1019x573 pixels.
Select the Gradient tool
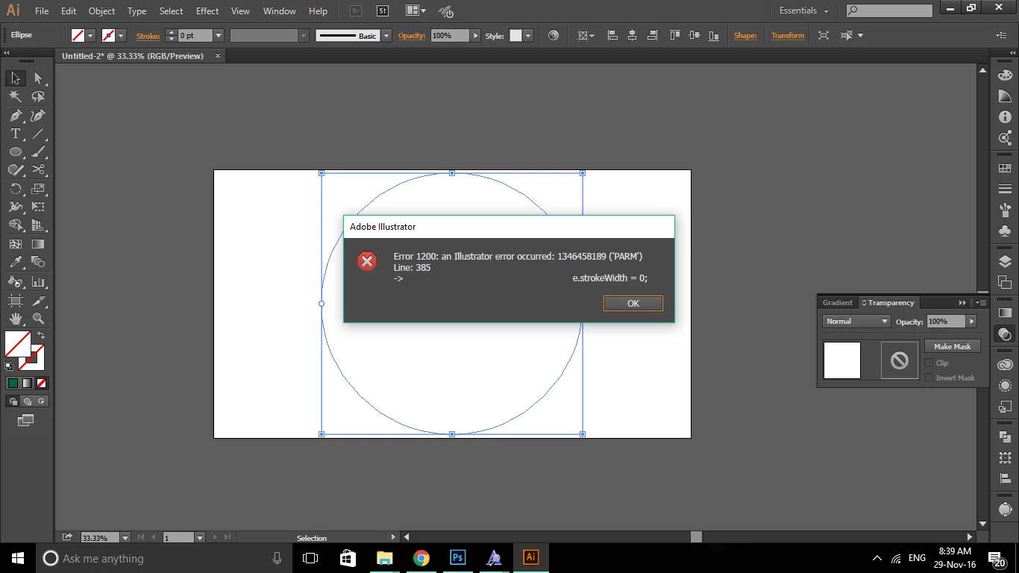(x=38, y=244)
